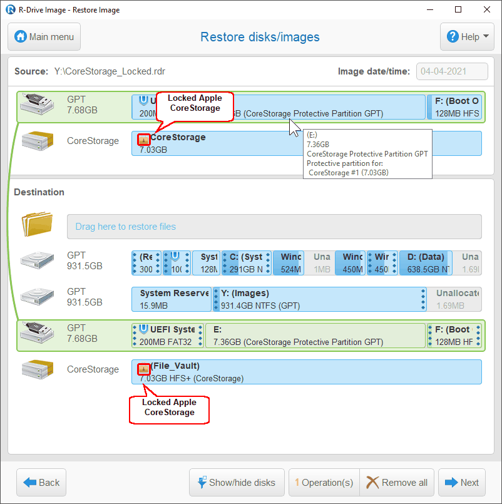Select the destination F: (Boot 128MB HF partition
This screenshot has width=502, height=504.
pos(454,336)
